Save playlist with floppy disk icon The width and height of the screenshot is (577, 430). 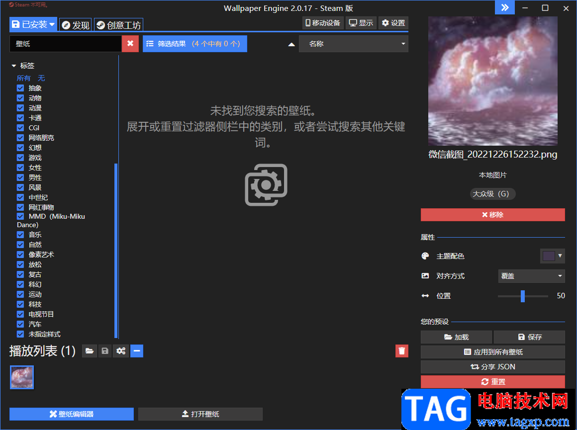click(105, 351)
